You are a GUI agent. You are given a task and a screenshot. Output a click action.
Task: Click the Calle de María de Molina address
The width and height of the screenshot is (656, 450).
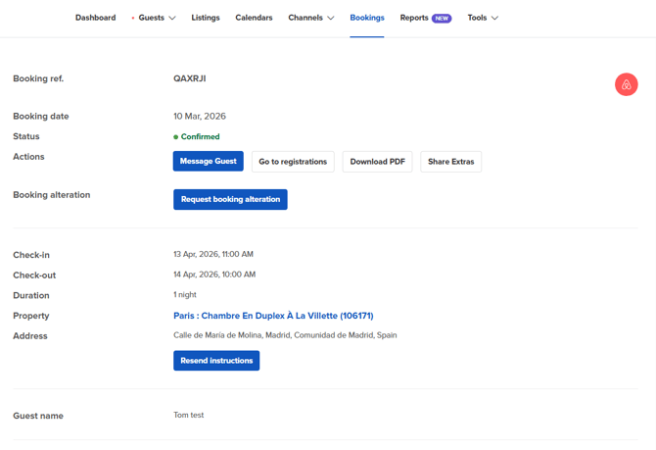[285, 335]
